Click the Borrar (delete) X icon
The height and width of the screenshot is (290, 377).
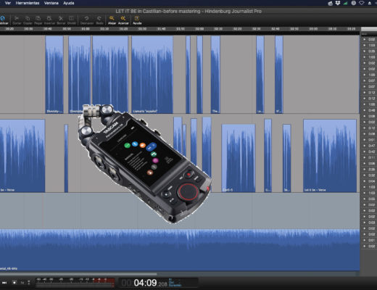(61, 19)
